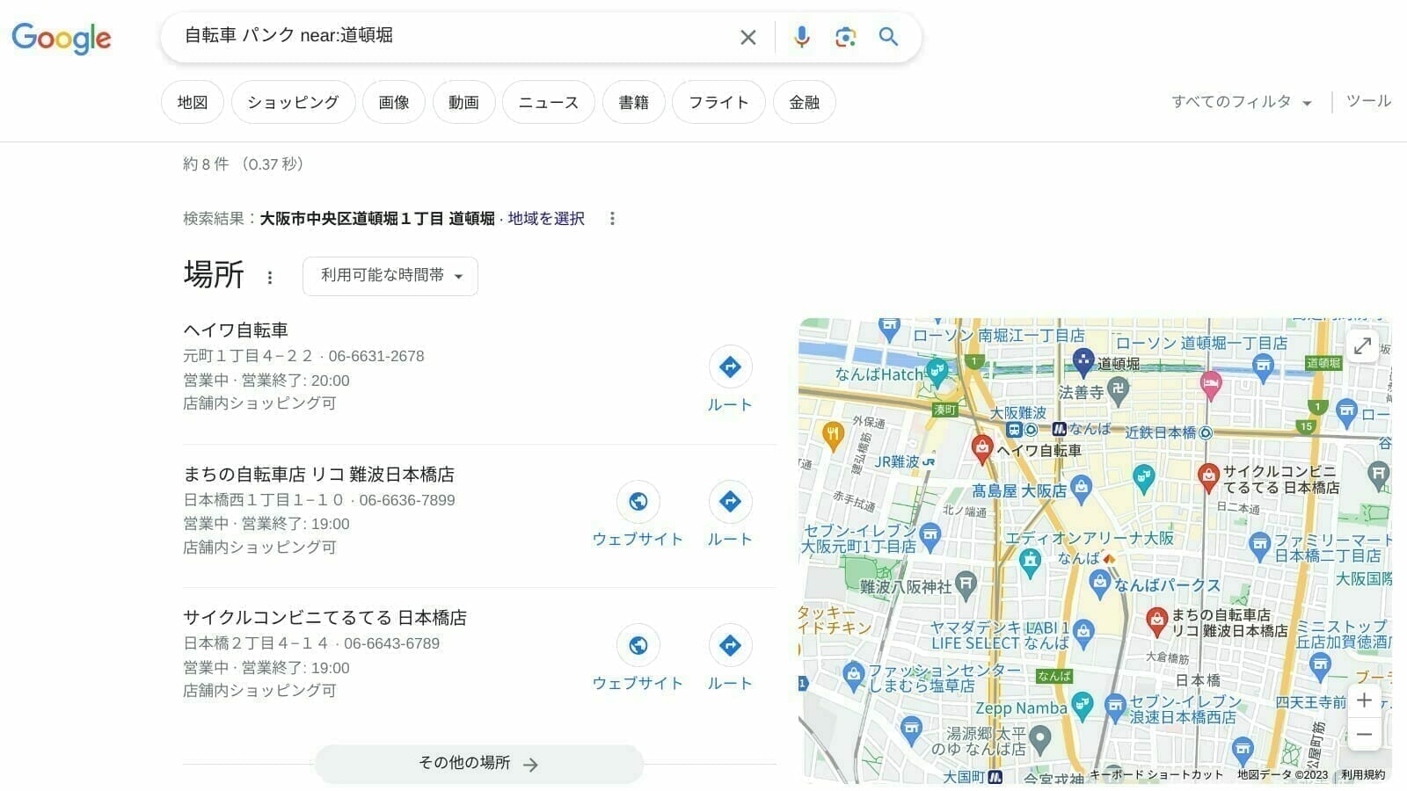1407x791 pixels.
Task: Click the red まちの自転車店 リコ map pin
Action: 1156,621
